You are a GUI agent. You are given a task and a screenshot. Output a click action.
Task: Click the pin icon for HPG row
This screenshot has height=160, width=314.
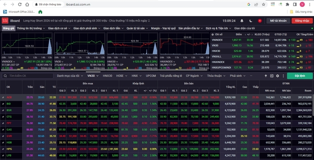3,149
